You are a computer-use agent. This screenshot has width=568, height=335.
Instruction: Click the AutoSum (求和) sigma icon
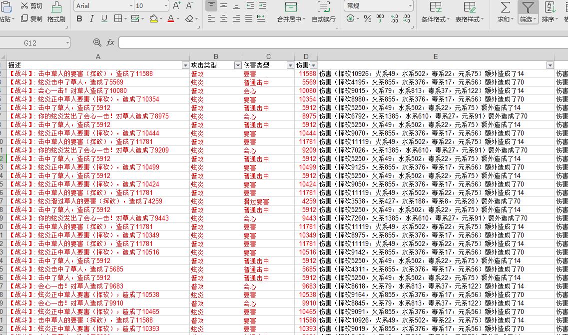506,7
